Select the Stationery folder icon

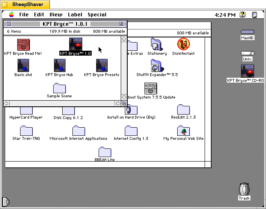[x=157, y=44]
